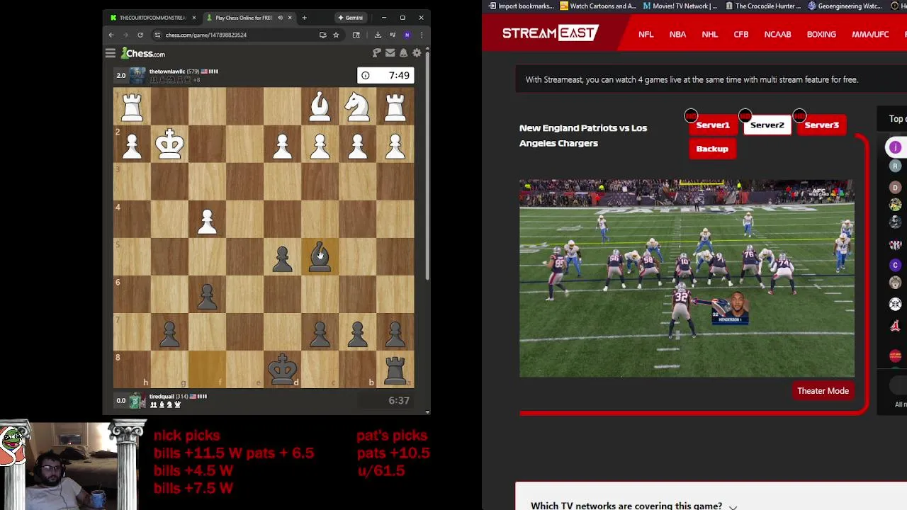Viewport: 907px width, 510px height.
Task: Open the CFB menu on StreamEast
Action: [x=741, y=34]
